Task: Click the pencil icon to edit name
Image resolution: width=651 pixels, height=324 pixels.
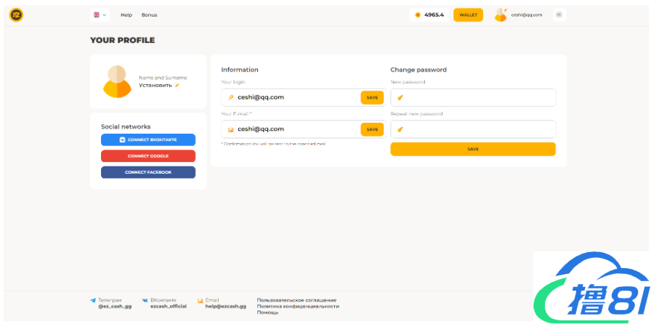Action: tap(177, 85)
